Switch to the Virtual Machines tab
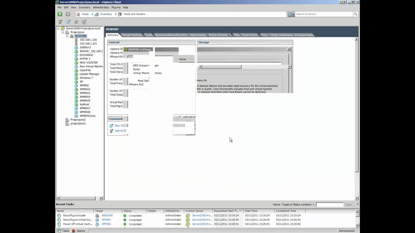The height and width of the screenshot is (233, 415). click(132, 35)
